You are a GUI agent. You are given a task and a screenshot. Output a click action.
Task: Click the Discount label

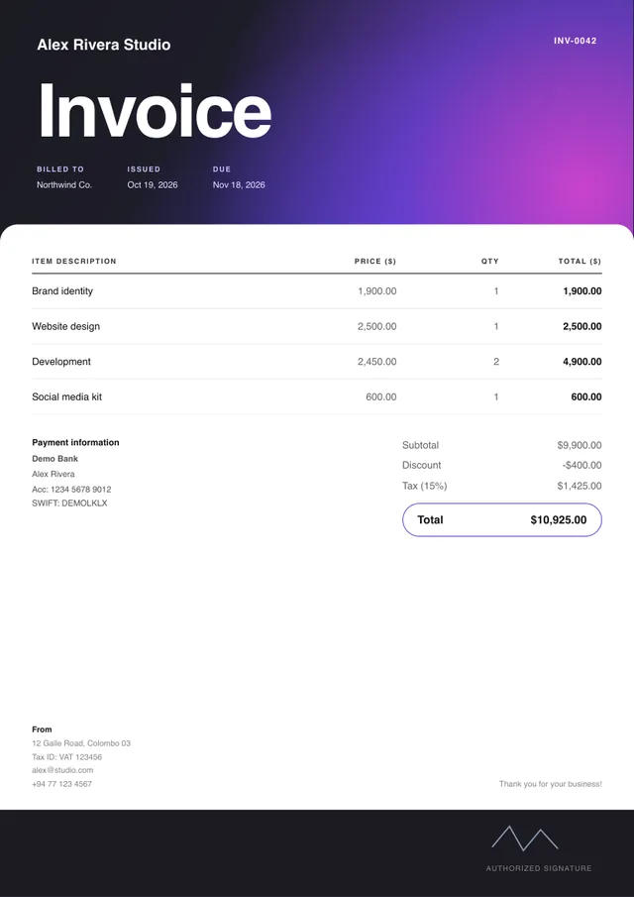(421, 465)
